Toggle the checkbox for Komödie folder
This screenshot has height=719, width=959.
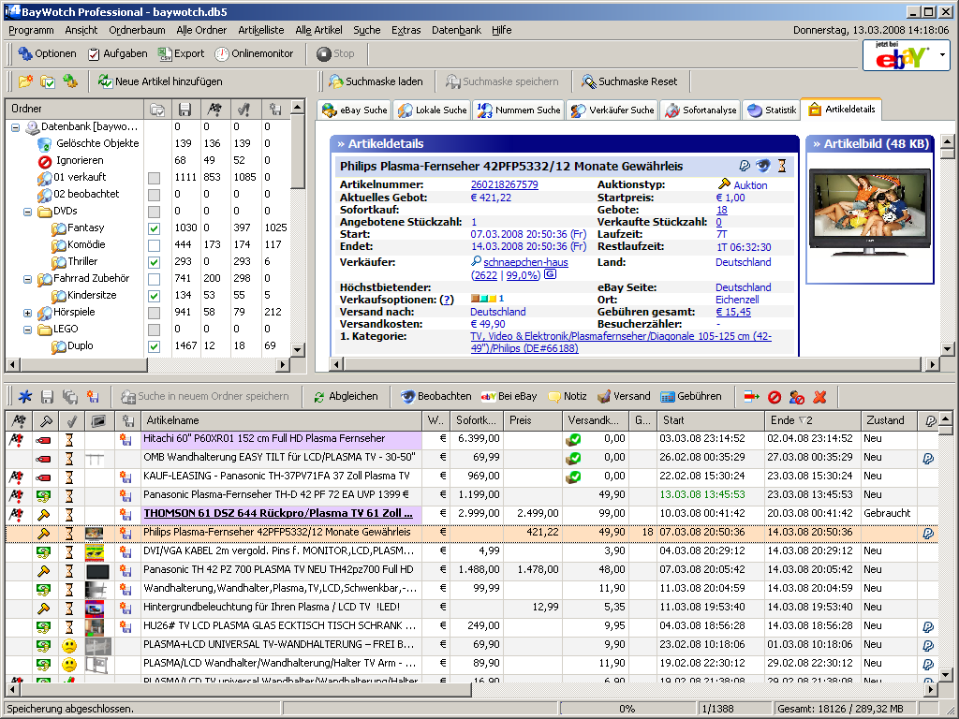pyautogui.click(x=155, y=245)
